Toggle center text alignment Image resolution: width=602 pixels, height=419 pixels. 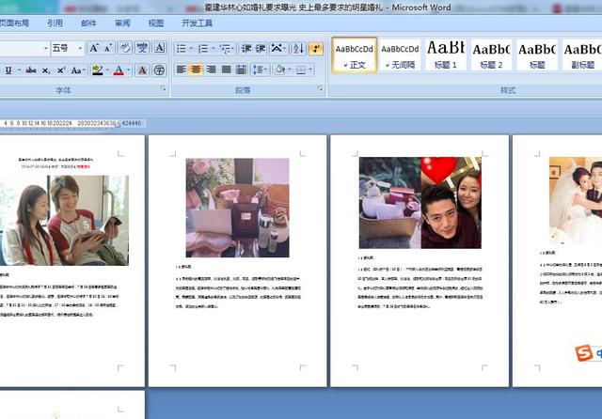(196, 70)
